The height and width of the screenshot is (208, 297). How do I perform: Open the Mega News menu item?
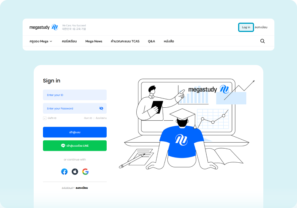coord(94,41)
